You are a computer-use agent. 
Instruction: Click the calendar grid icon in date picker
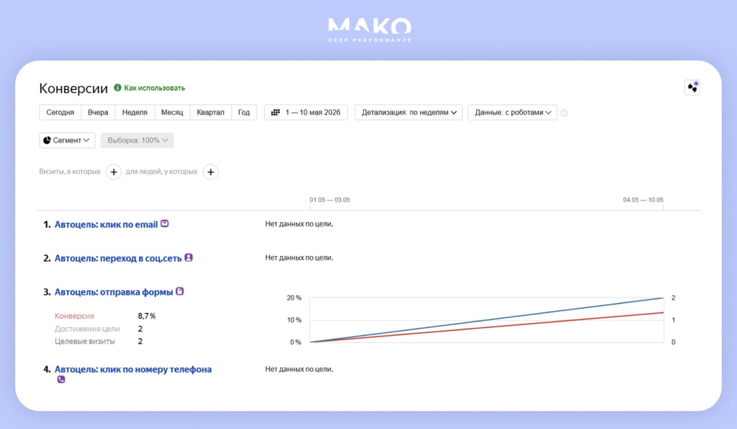click(275, 113)
